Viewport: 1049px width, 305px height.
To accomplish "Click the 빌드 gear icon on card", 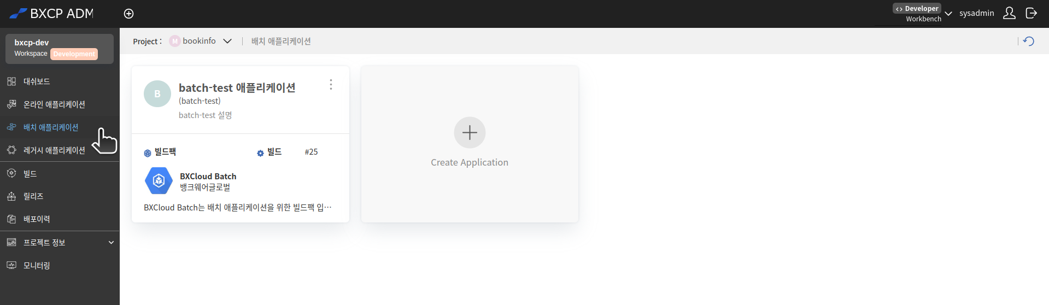I will [260, 153].
